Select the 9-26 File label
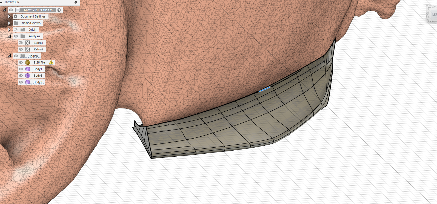The height and width of the screenshot is (204, 437). [39, 62]
